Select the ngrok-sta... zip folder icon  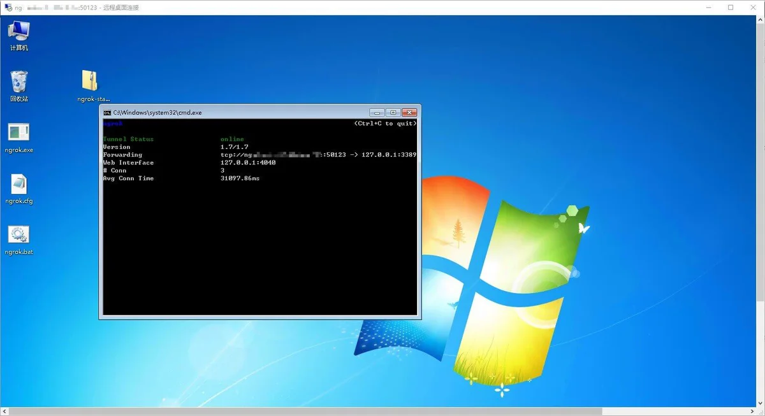[x=91, y=83]
